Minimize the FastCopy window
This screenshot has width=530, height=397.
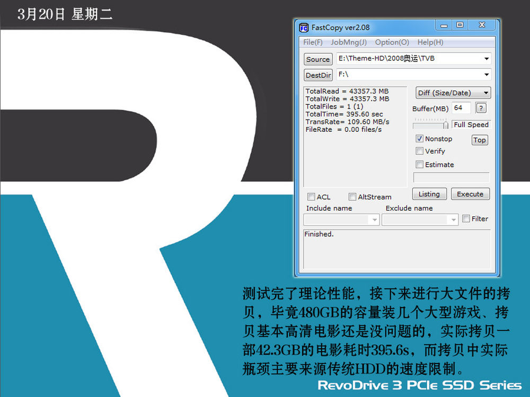(444, 25)
